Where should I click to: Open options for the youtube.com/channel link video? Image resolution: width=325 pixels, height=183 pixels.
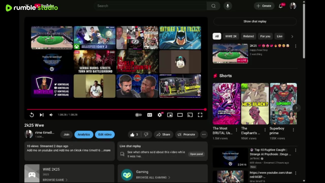click(296, 173)
